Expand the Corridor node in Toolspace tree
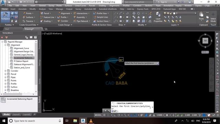This screenshot has width=220, height=124. 5,71
